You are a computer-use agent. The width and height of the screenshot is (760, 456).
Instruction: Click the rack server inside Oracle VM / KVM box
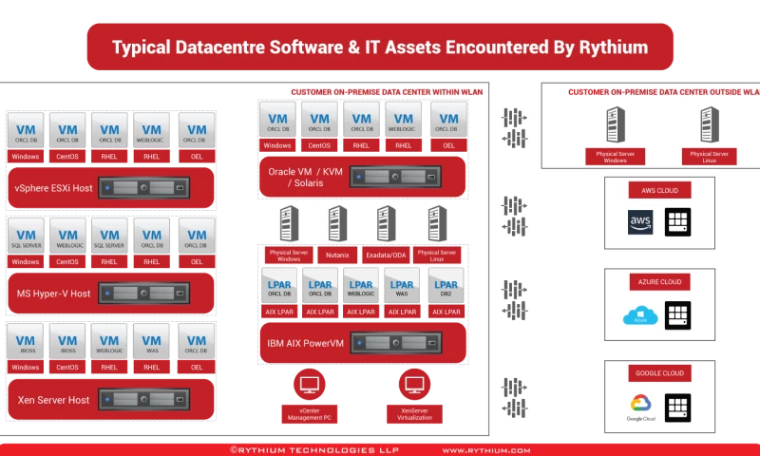395,177
